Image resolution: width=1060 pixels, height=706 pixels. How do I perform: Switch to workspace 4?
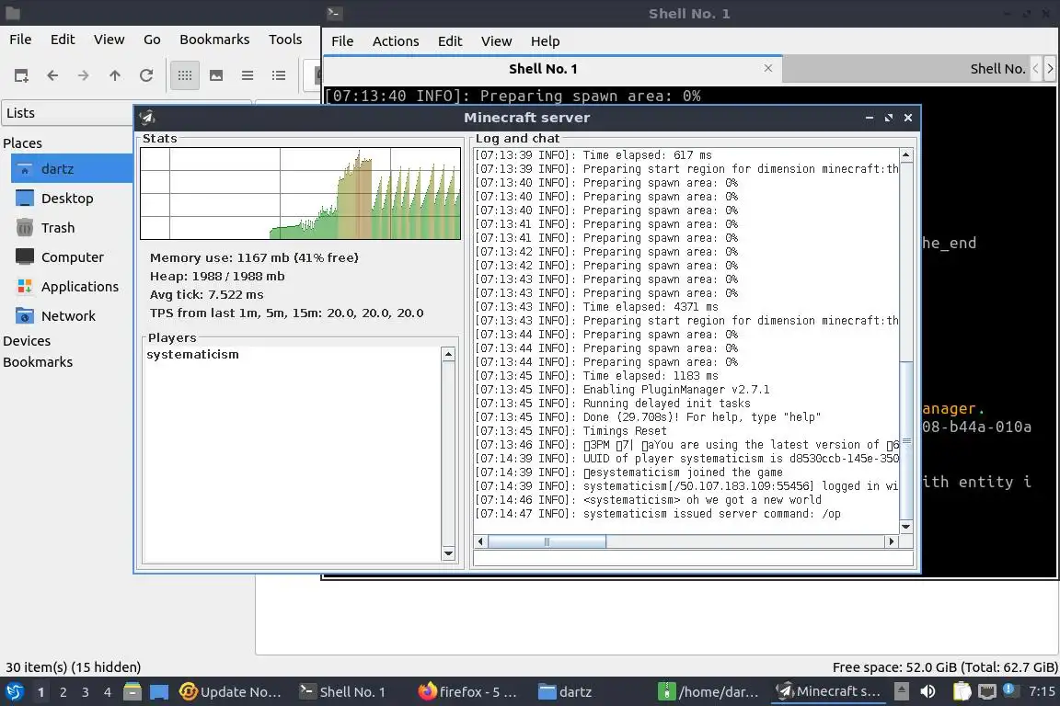108,692
